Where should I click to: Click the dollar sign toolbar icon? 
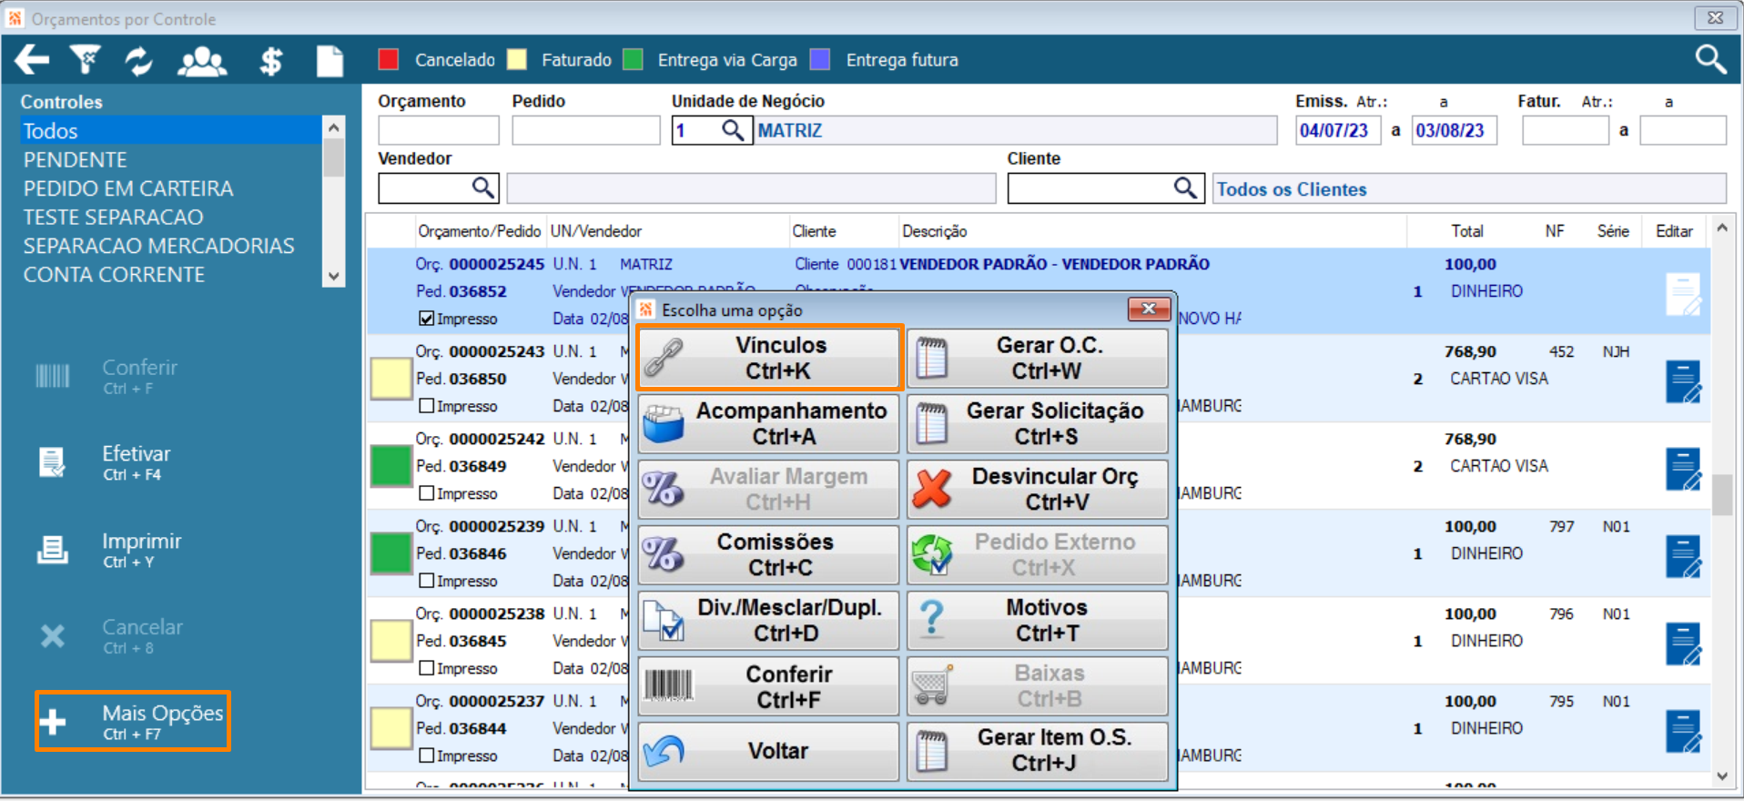271,61
